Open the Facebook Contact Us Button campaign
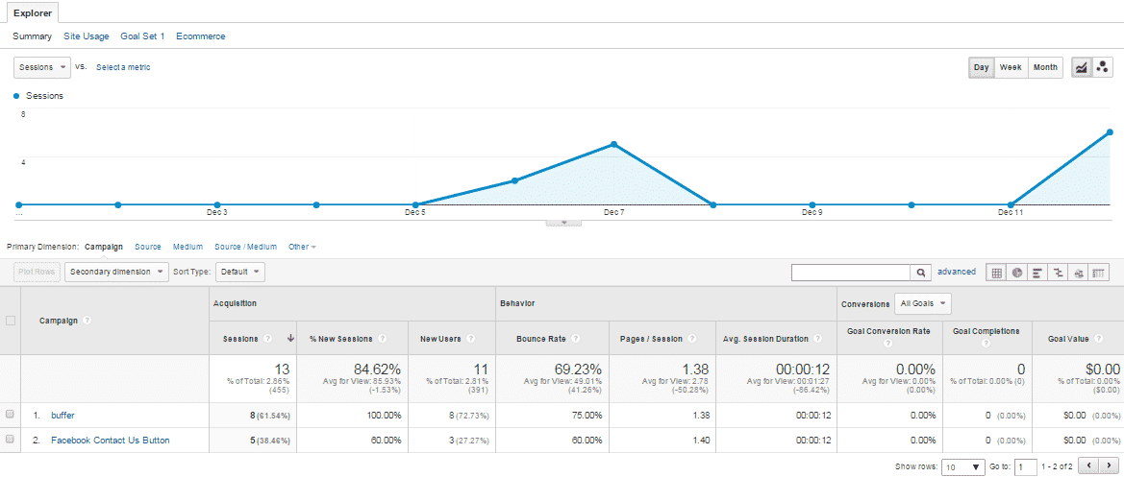The image size is (1124, 477). tap(111, 441)
